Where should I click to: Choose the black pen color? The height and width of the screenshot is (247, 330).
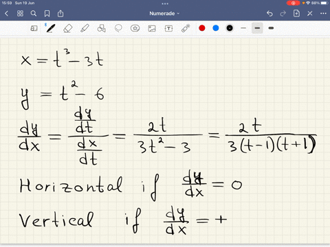(230, 28)
